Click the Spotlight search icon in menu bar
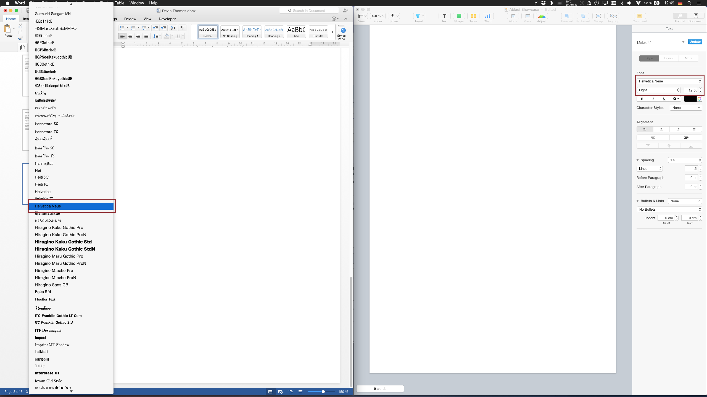The image size is (707, 397). click(689, 3)
